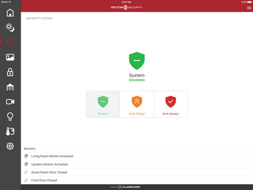The image size is (253, 190).
Task: Click the motion icon beside Living Room Motion
Action: point(26,156)
